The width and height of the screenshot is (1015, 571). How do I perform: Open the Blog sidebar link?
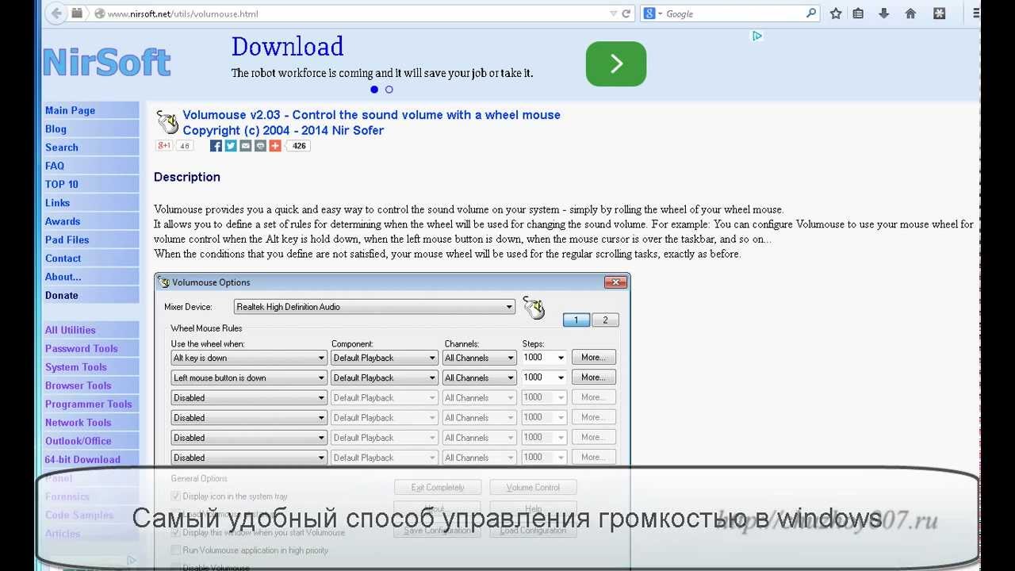pos(56,129)
